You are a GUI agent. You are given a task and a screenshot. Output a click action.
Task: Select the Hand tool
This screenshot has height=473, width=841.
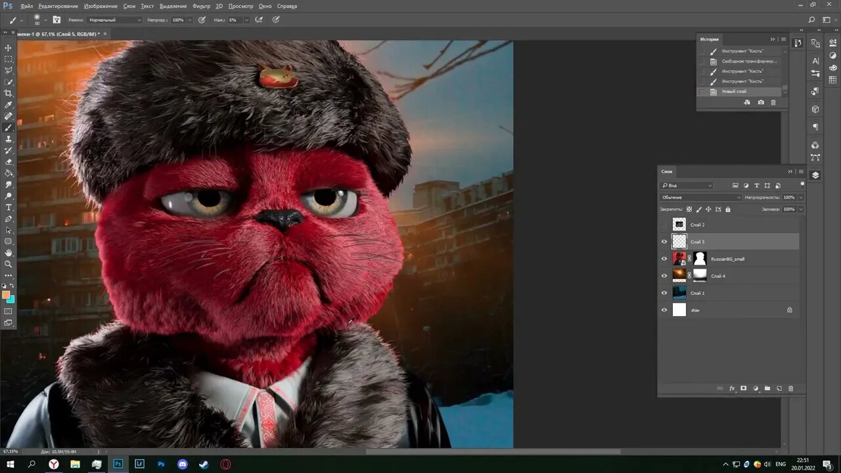point(9,252)
